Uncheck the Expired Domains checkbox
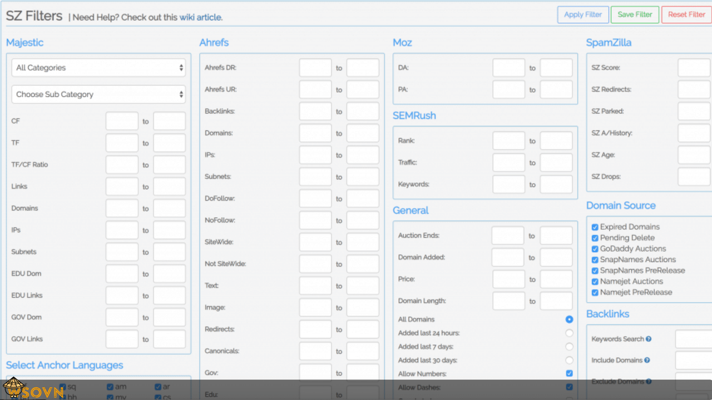 point(595,227)
